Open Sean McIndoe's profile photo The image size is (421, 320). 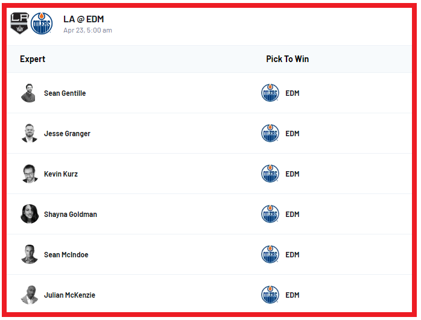[x=29, y=254]
